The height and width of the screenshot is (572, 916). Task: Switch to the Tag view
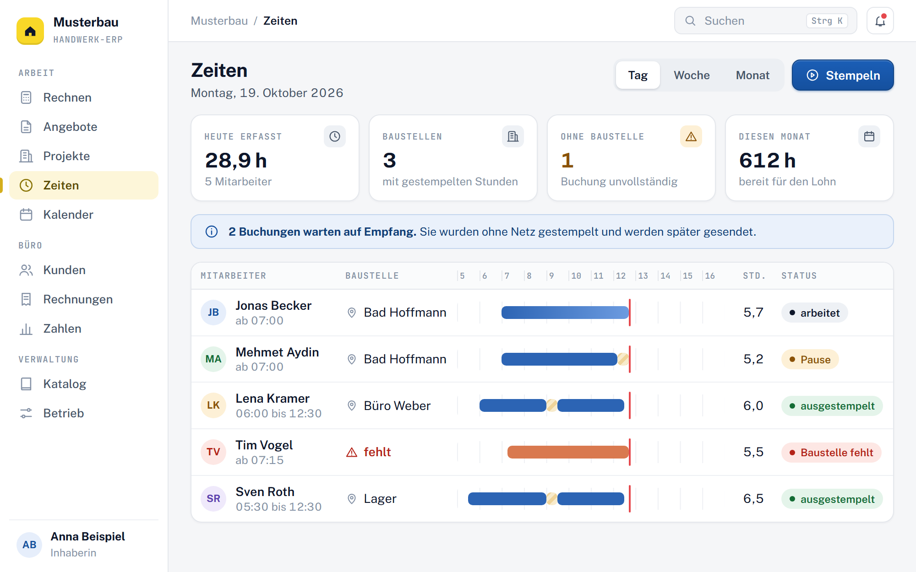[638, 75]
